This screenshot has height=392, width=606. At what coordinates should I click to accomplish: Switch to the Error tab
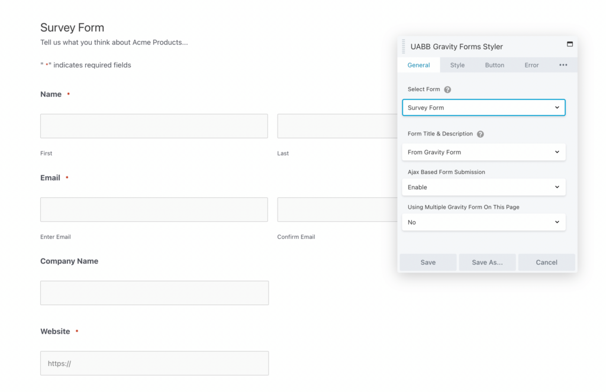click(x=531, y=65)
